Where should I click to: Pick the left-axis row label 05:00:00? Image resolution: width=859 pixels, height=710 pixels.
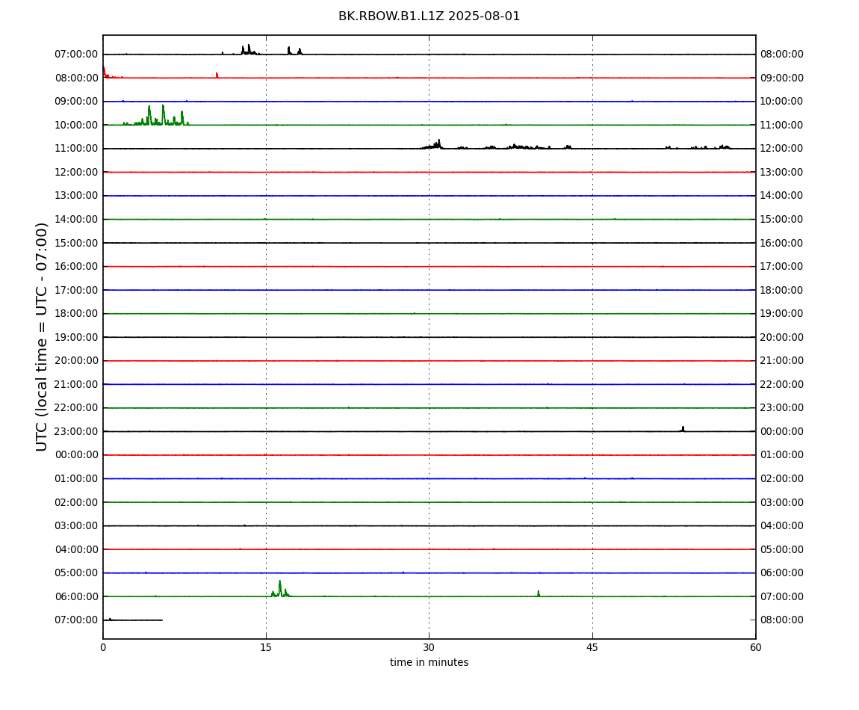coord(77,573)
